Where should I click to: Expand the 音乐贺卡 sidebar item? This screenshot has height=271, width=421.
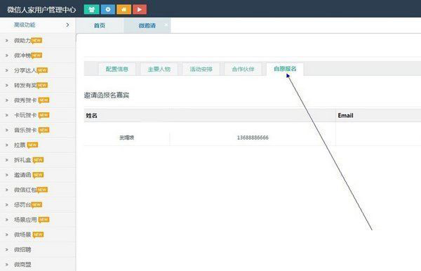point(38,130)
